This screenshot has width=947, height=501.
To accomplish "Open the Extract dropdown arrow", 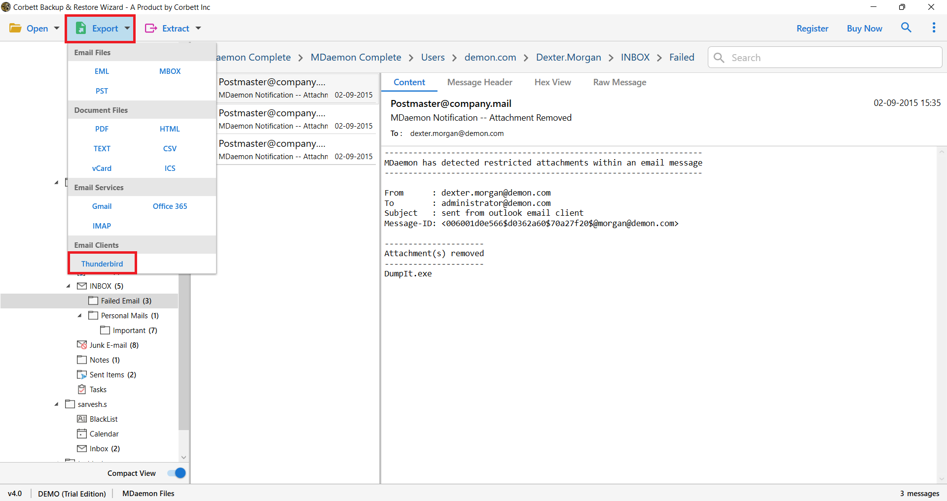I will tap(198, 28).
